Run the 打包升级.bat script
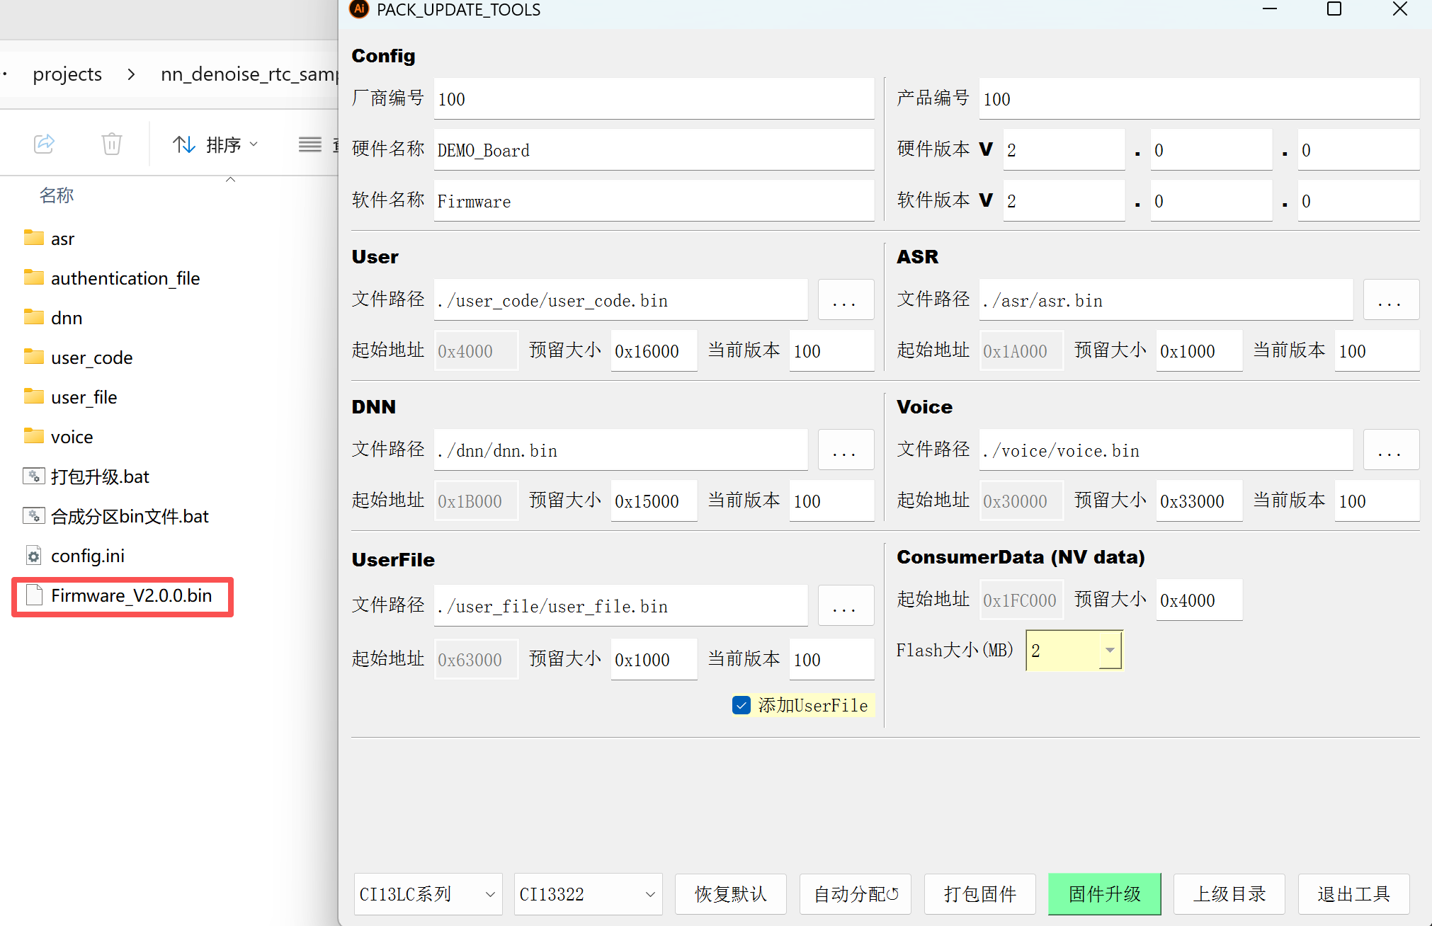 coord(99,476)
